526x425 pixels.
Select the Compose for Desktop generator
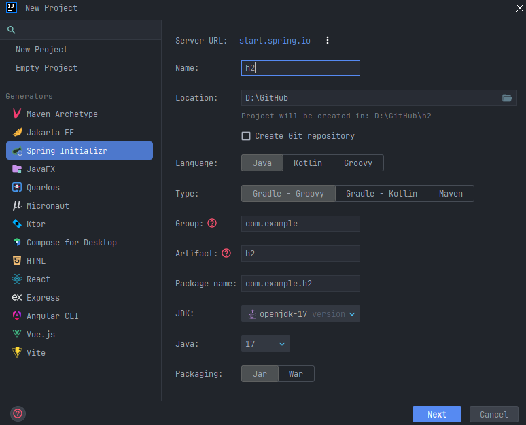pyautogui.click(x=80, y=242)
